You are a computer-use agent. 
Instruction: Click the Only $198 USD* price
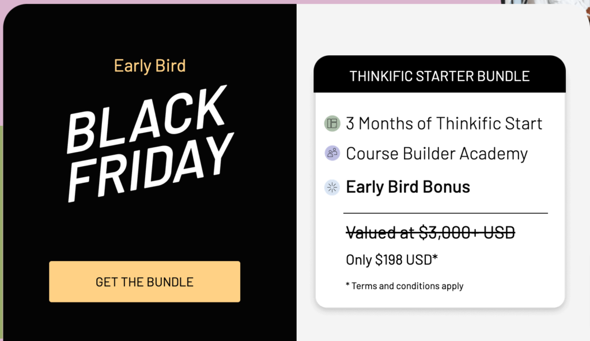coord(392,259)
